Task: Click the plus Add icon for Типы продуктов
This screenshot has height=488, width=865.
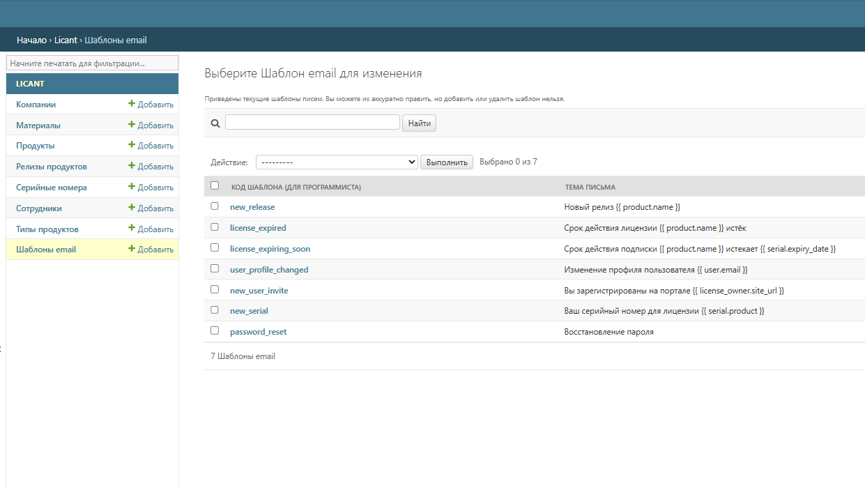Action: 132,228
